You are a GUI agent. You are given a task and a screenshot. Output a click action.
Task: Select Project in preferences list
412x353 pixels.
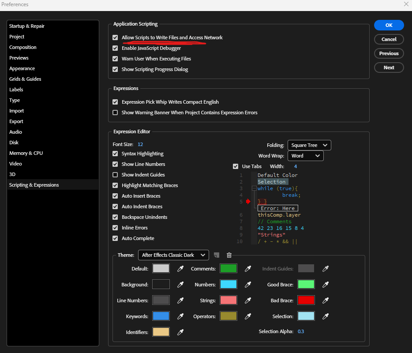(x=17, y=37)
